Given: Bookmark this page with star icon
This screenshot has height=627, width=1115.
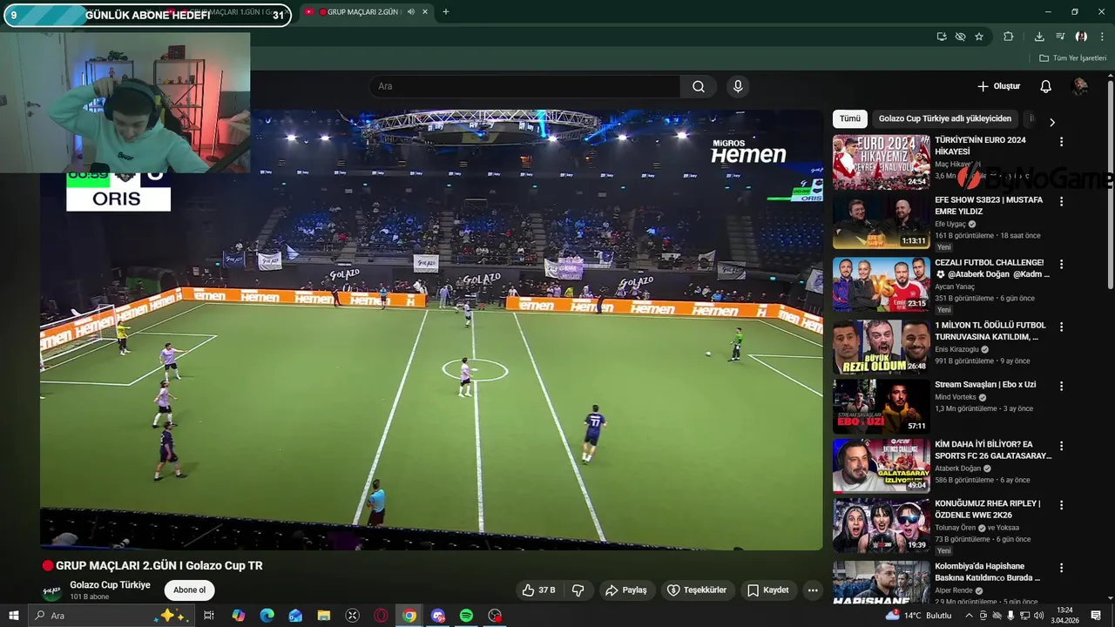Looking at the screenshot, I should point(979,37).
